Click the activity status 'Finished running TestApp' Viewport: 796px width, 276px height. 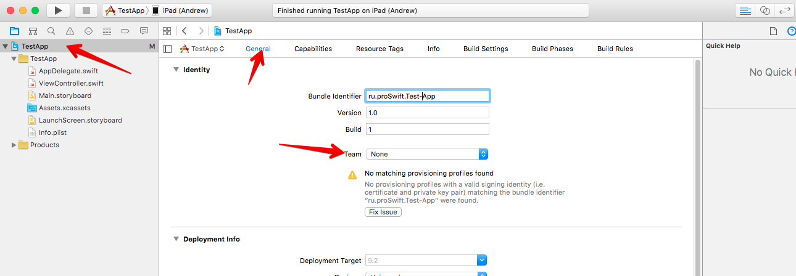point(430,10)
